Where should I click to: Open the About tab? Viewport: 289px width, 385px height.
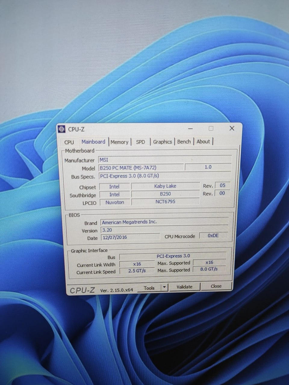click(203, 141)
